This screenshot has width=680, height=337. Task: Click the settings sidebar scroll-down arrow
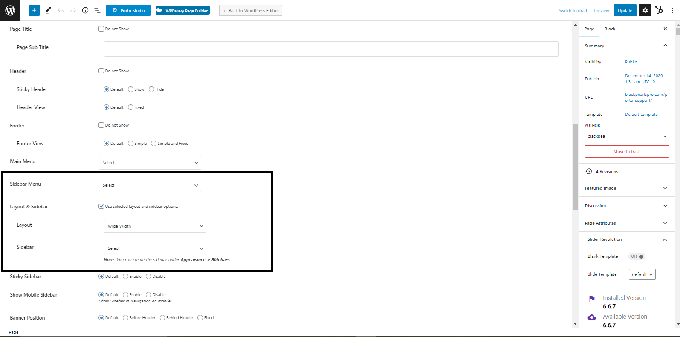pos(677,324)
